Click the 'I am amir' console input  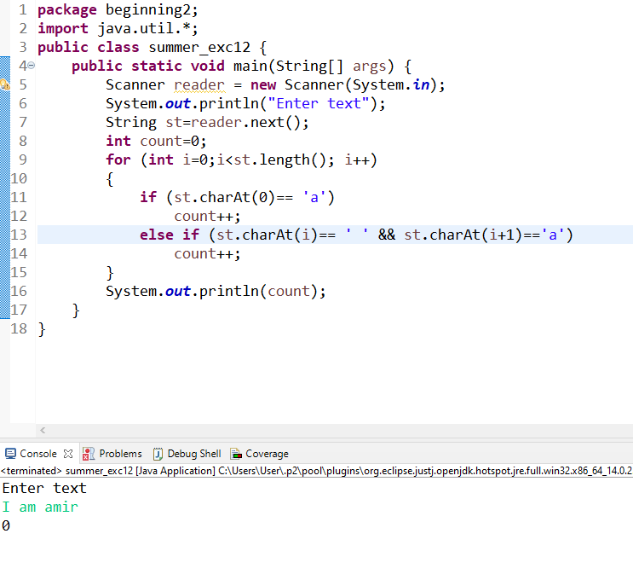click(40, 507)
